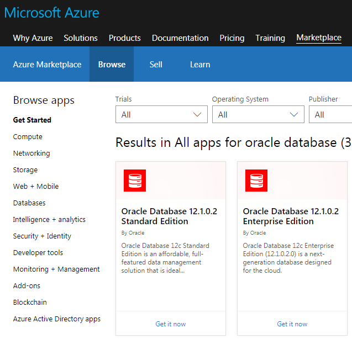Open the Solutions menu

tap(81, 38)
